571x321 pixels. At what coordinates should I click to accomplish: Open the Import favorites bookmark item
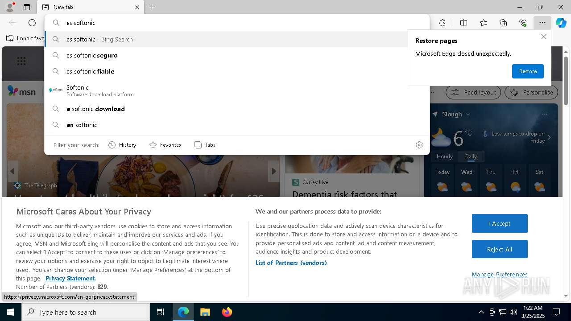[25, 38]
